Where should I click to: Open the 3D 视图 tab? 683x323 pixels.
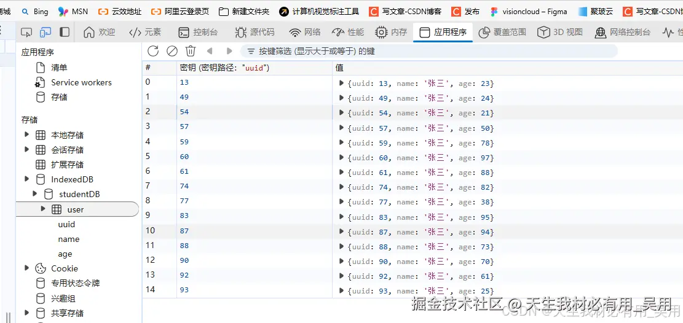tap(559, 32)
